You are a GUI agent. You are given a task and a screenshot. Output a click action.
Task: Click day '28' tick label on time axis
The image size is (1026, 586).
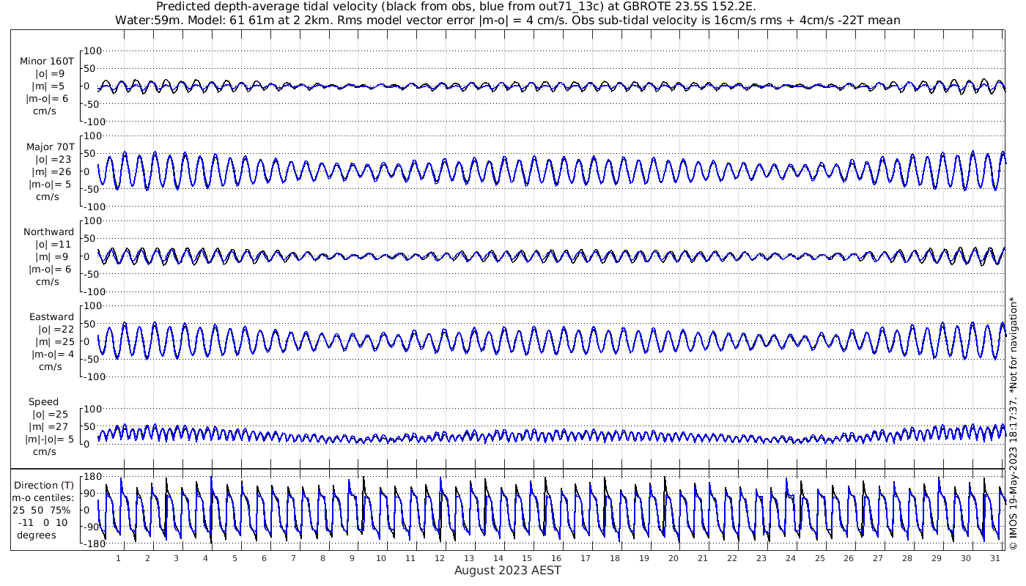click(x=907, y=558)
